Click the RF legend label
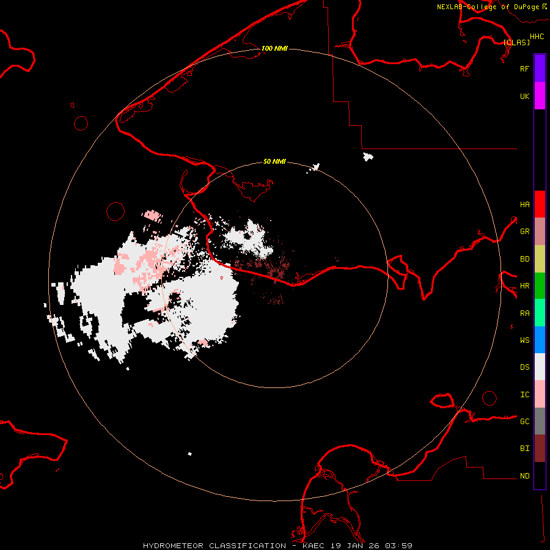550x550 pixels. click(x=524, y=68)
